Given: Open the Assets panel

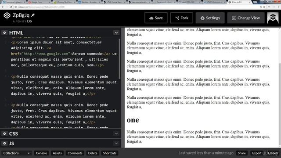Looking at the screenshot, I should point(57,153).
